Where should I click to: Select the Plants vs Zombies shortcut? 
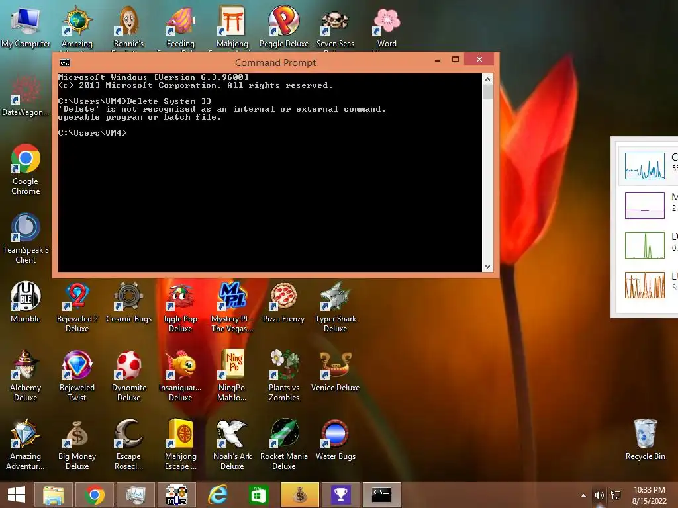[283, 376]
